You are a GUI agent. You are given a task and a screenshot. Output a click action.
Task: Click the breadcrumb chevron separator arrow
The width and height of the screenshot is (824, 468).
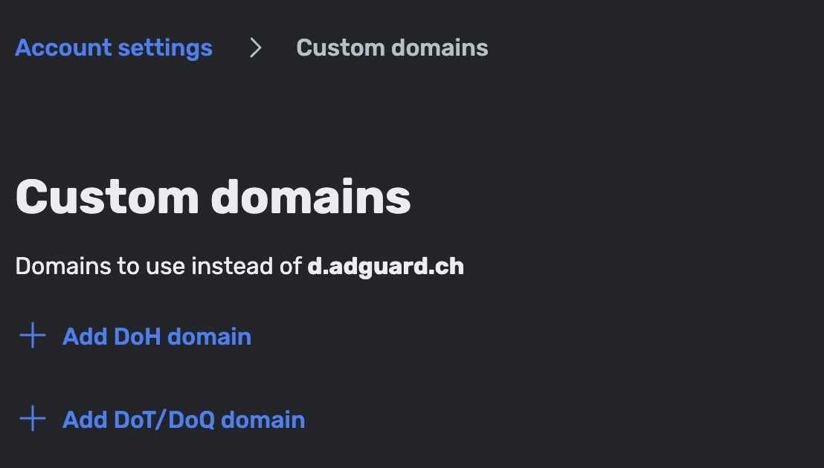(256, 48)
